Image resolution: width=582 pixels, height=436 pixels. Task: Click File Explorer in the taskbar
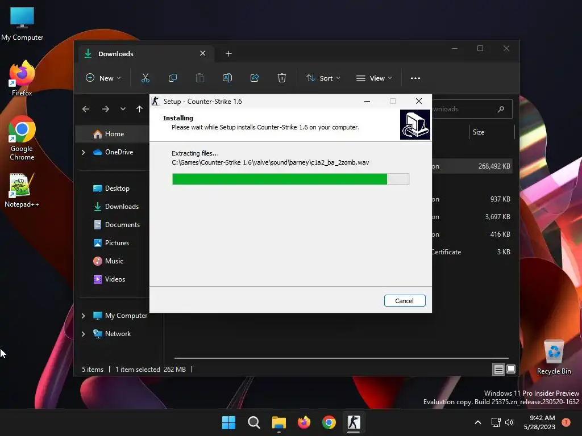tap(278, 422)
